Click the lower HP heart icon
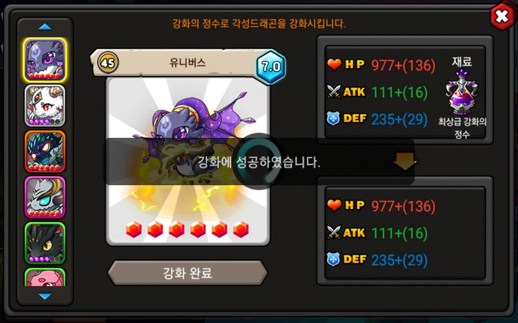Screen dimensions: 518x323 (335, 205)
